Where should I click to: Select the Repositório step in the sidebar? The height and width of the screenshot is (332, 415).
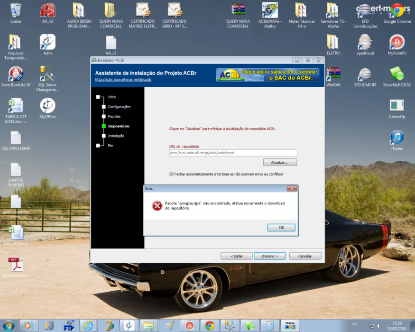click(119, 126)
